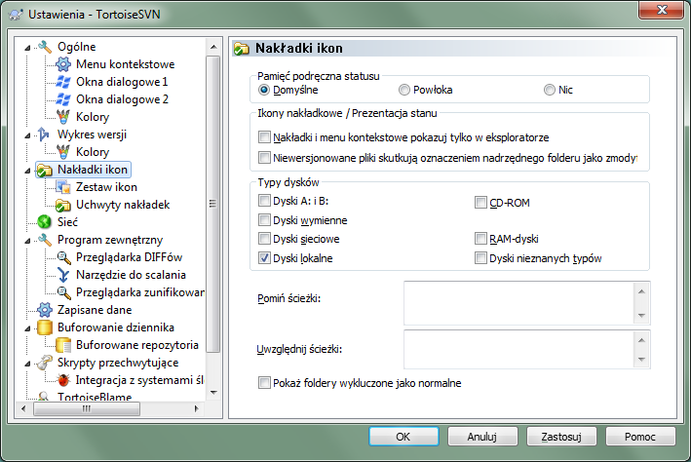
Task: Click the Skrypty przechwytujące script icon
Action: [x=45, y=363]
